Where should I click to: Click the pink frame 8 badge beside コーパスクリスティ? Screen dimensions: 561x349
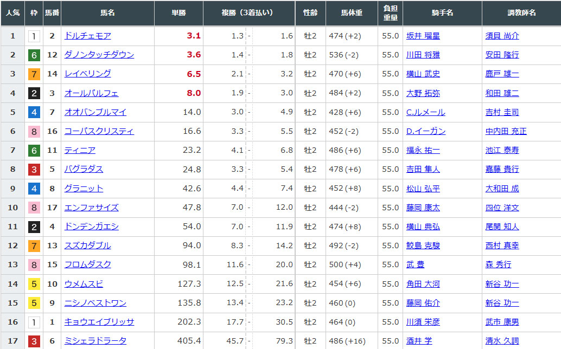click(34, 131)
